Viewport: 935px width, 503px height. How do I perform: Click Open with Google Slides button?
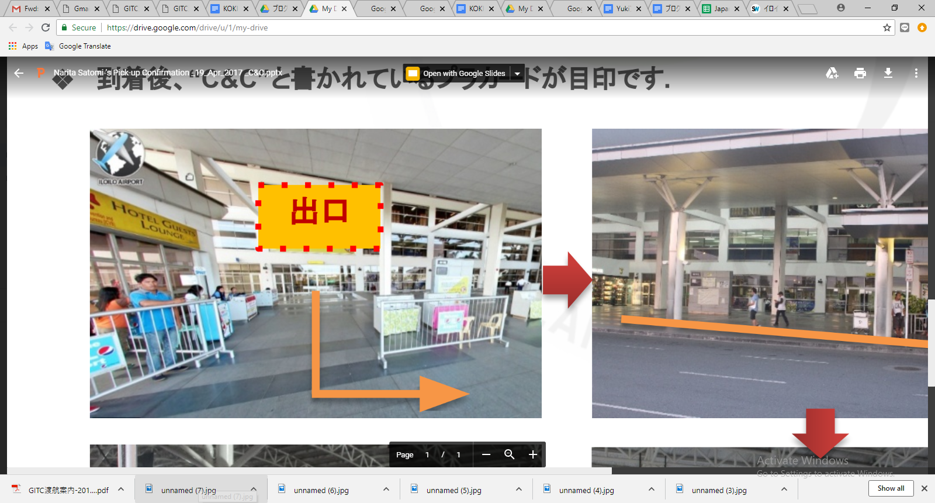coord(456,73)
